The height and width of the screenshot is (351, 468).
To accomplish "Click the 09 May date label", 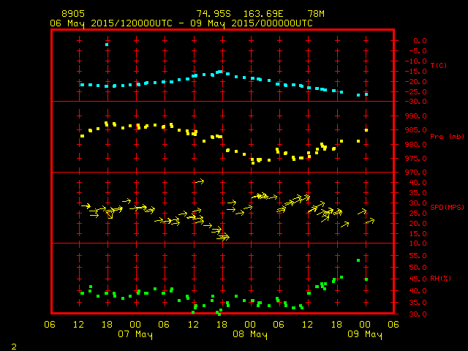I will point(365,334).
